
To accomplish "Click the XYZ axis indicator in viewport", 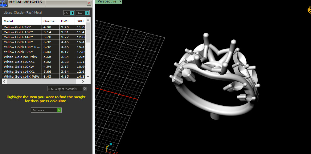I will tap(112, 149).
